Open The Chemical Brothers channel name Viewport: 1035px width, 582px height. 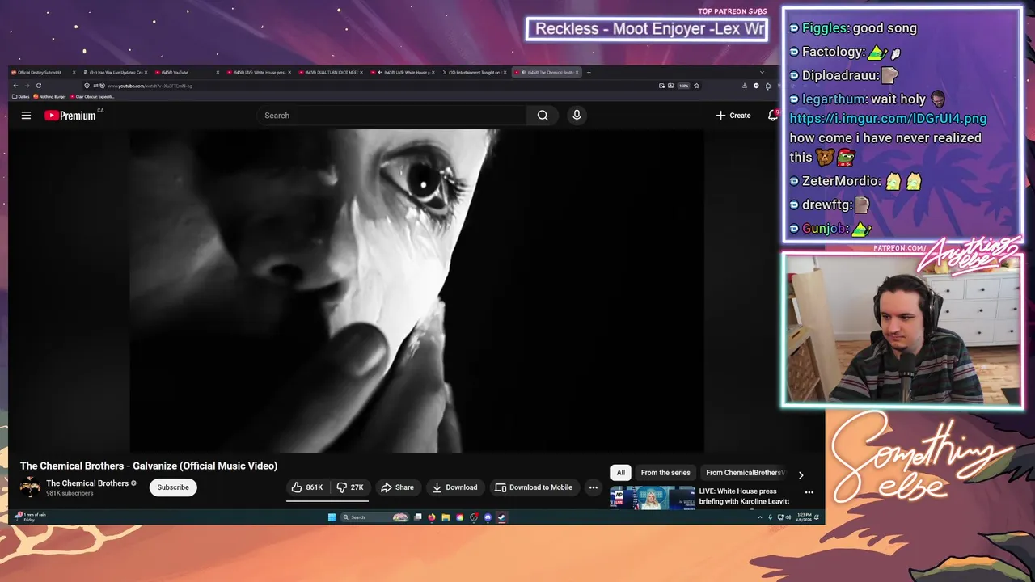(87, 483)
